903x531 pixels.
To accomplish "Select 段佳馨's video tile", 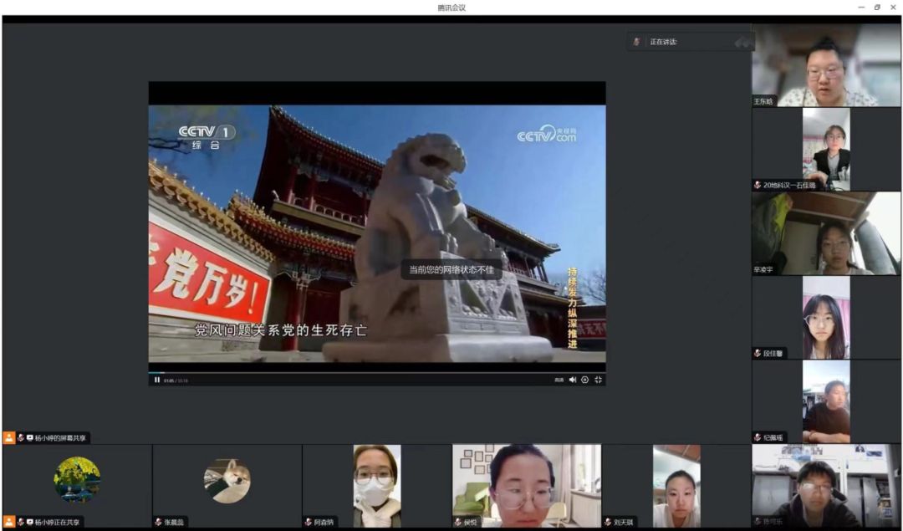I will click(826, 317).
